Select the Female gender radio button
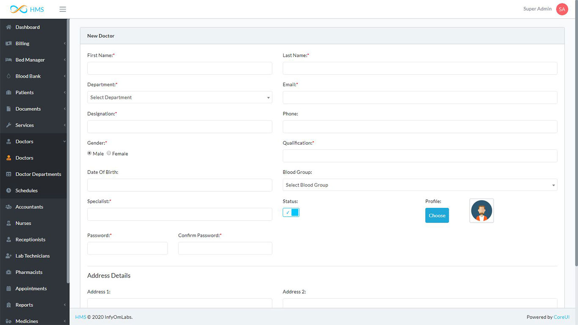The width and height of the screenshot is (578, 325). (109, 153)
